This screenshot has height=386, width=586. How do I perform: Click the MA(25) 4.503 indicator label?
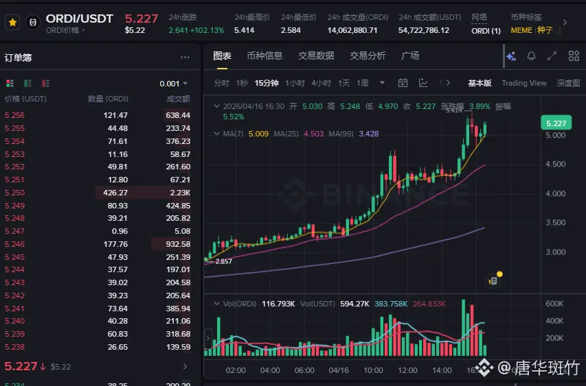[x=299, y=134]
